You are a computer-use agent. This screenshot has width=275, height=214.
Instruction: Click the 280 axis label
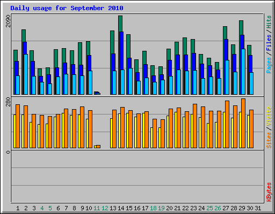click(x=8, y=102)
